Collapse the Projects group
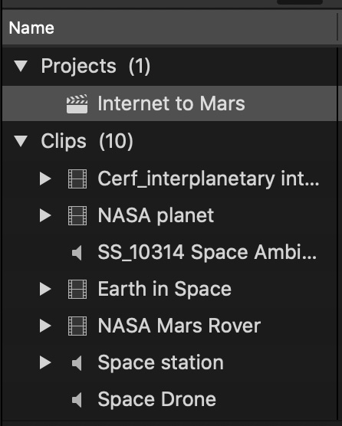The width and height of the screenshot is (342, 426). point(21,66)
